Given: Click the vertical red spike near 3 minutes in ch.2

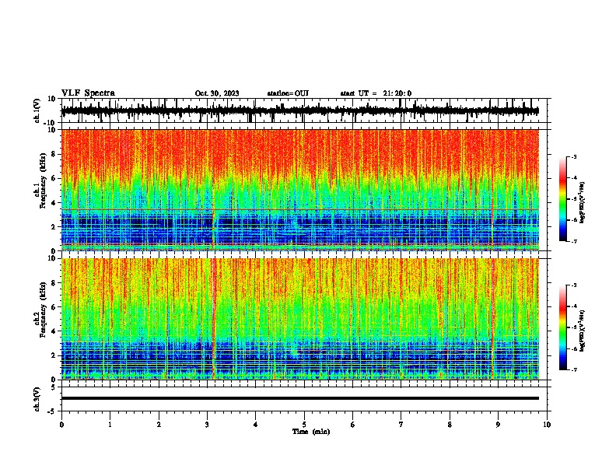Looking at the screenshot, I should pyautogui.click(x=214, y=319).
